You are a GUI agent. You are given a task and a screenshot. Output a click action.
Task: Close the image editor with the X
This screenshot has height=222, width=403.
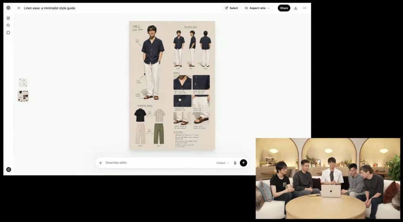tap(19, 8)
